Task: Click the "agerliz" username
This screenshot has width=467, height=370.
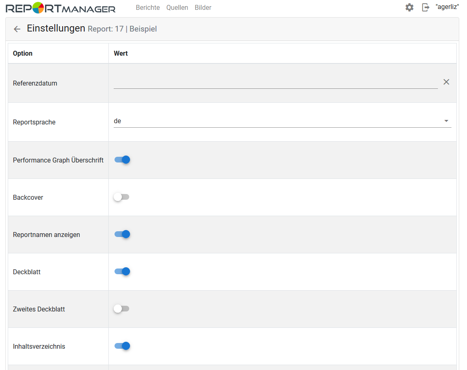Action: tap(447, 7)
